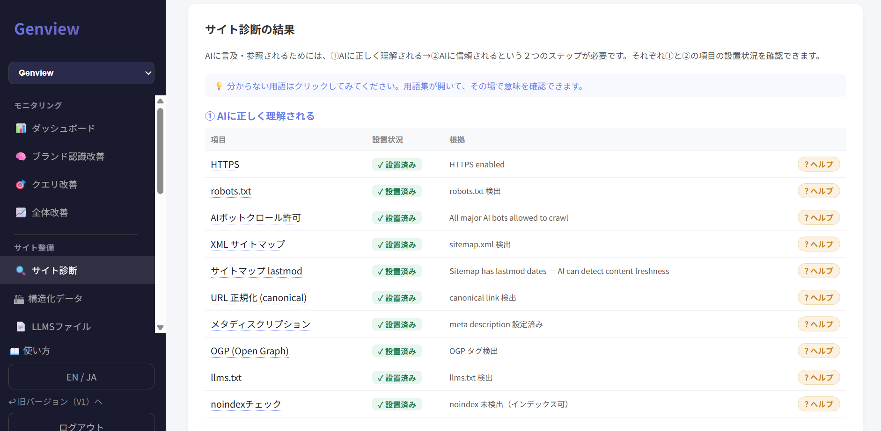
Task: Click the book icon beside 使い方
Action: 15,351
